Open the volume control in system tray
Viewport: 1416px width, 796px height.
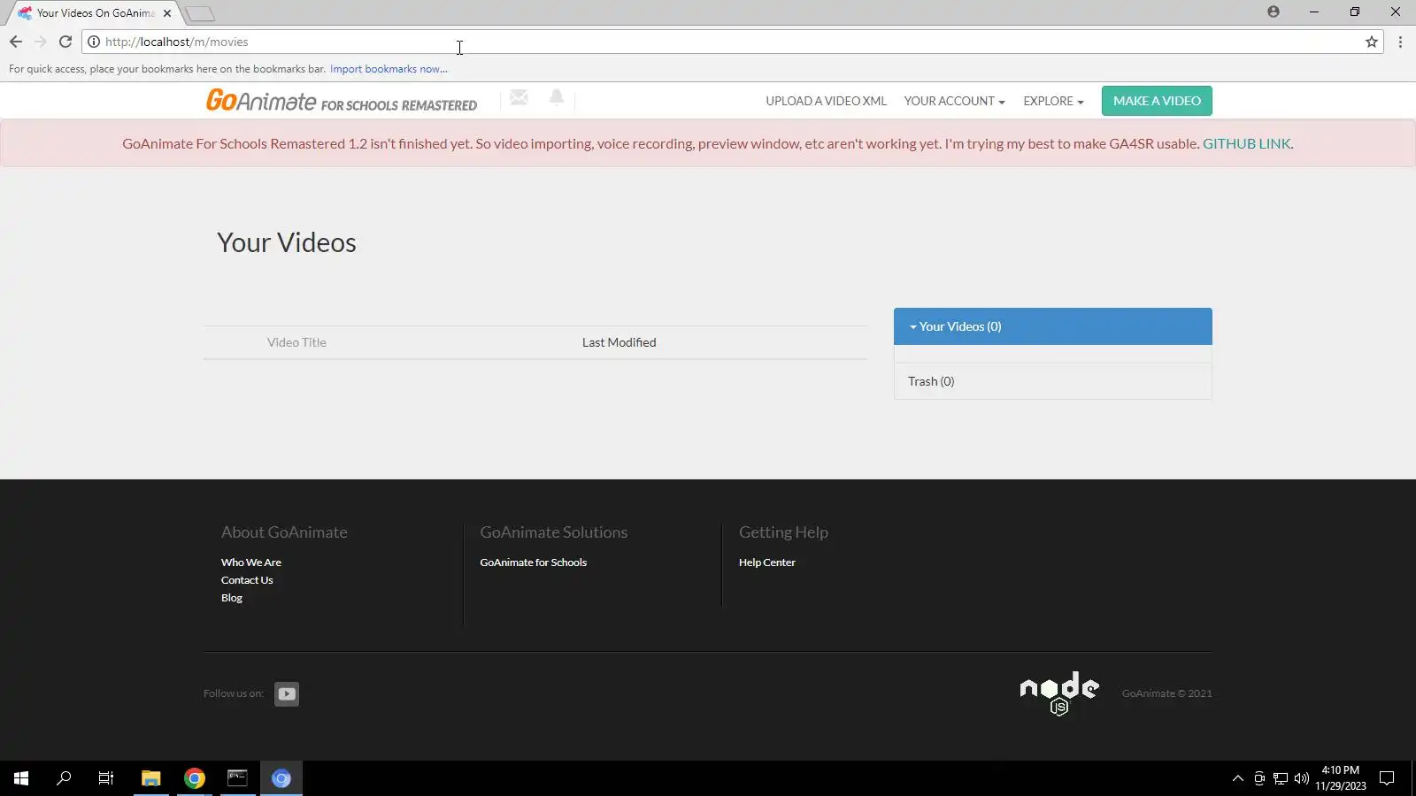[x=1301, y=778]
